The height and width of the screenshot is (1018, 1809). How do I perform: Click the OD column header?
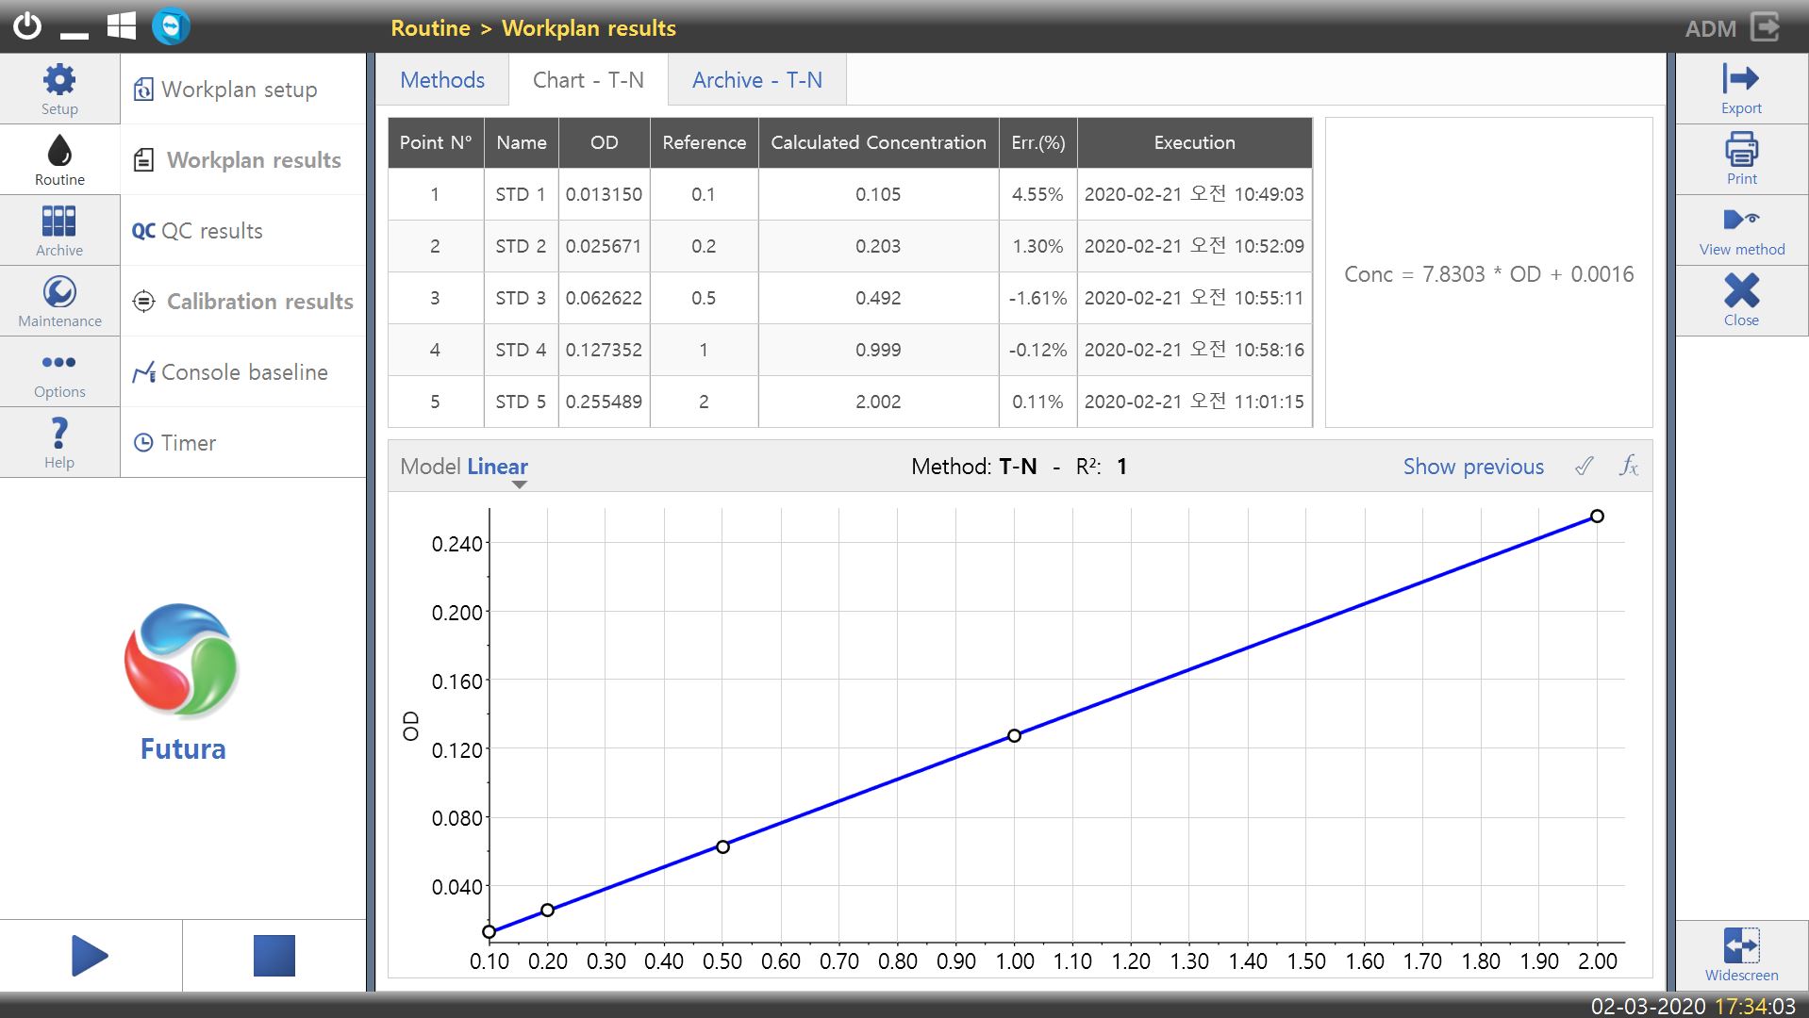coord(605,142)
